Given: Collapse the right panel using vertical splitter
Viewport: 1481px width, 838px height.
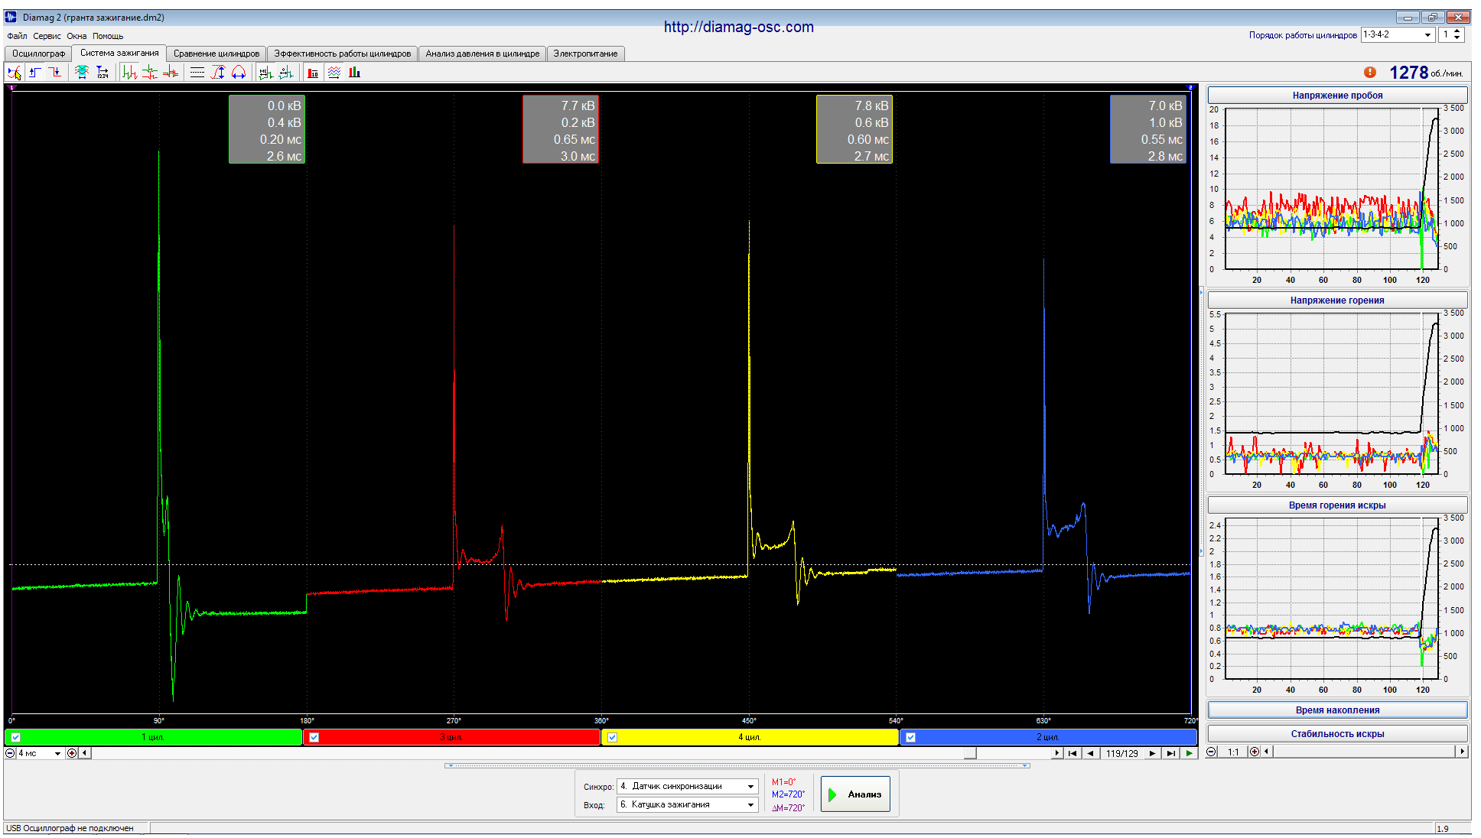Looking at the screenshot, I should (x=1200, y=421).
